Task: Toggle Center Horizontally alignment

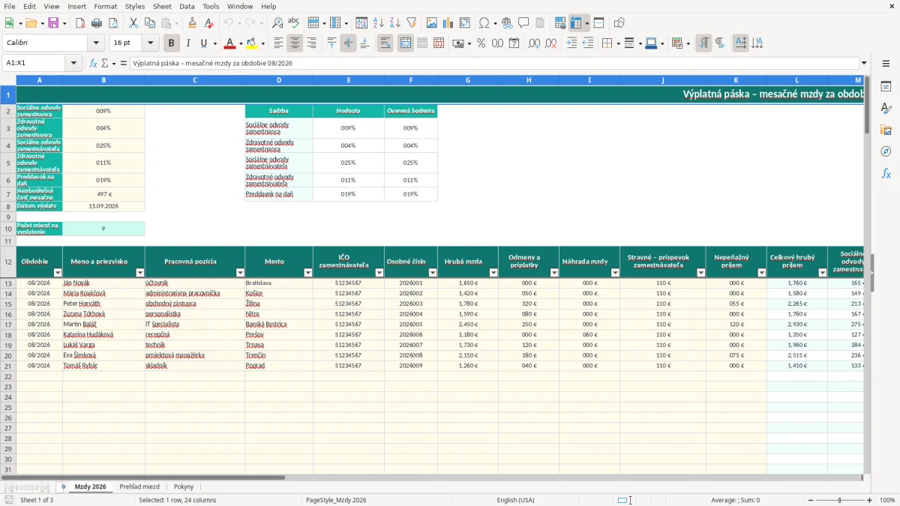Action: [295, 43]
